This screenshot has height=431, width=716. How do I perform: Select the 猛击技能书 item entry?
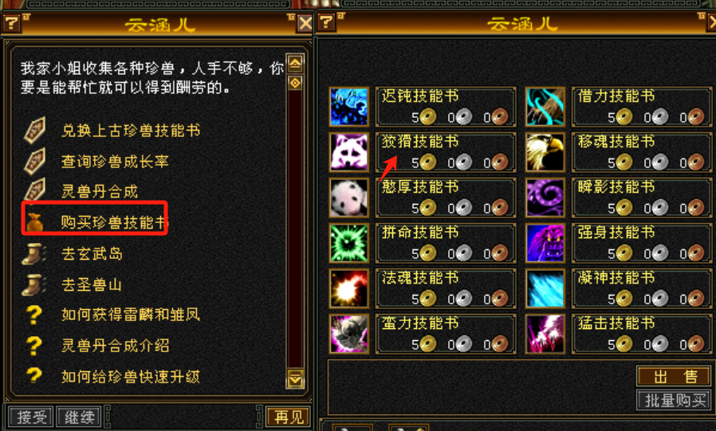pos(642,335)
